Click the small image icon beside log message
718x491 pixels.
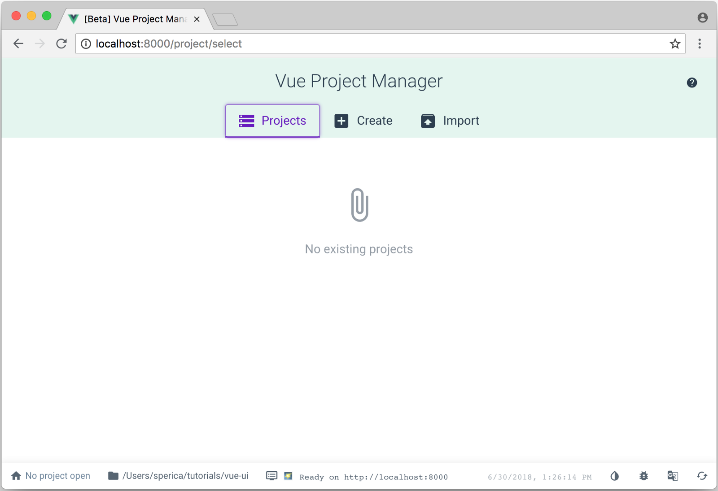click(x=288, y=476)
